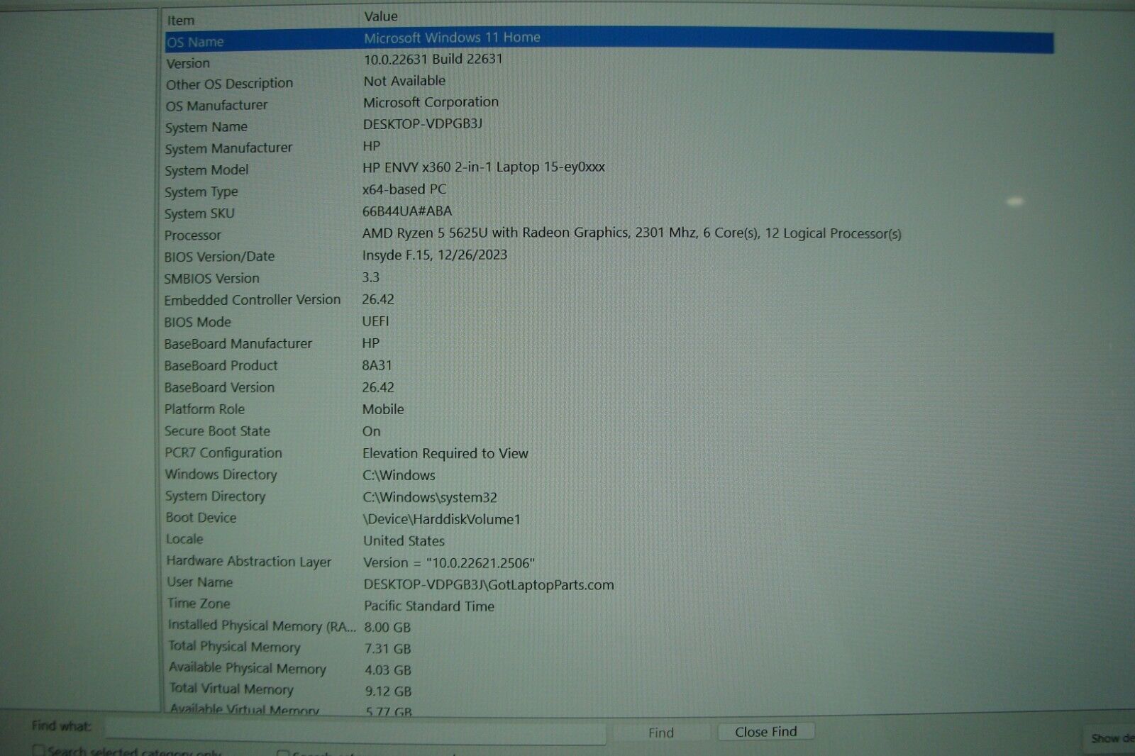Viewport: 1135px width, 756px height.
Task: Select the BIOS Version/Date row
Action: [x=609, y=256]
